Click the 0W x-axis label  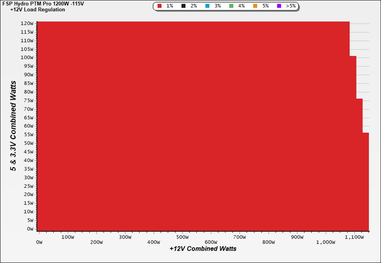[39, 242]
